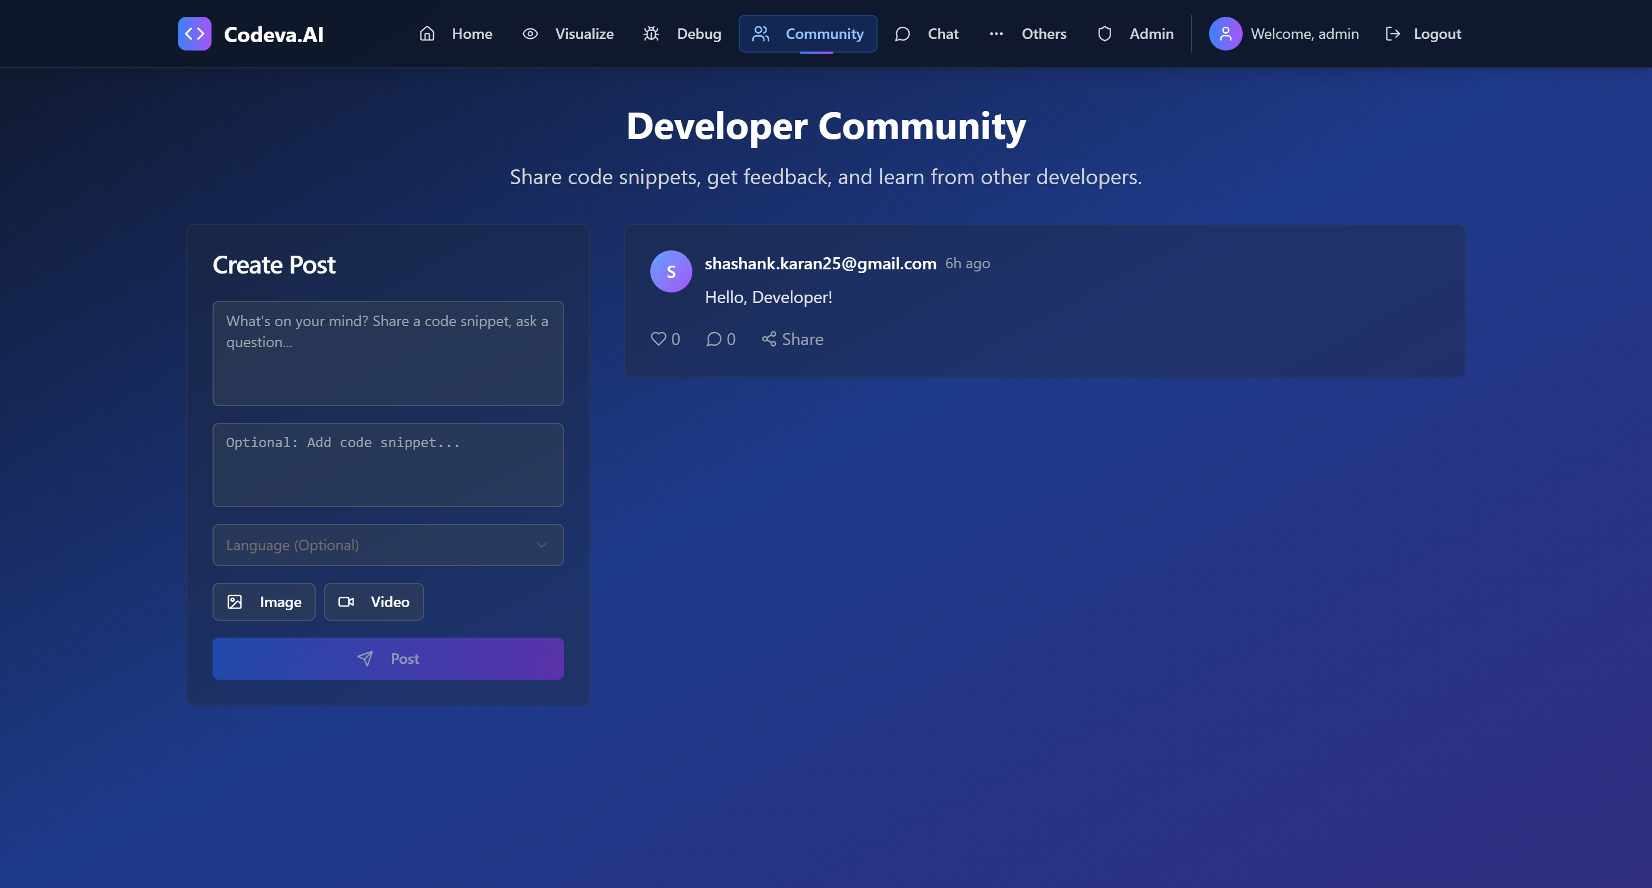Expand the Language (Optional) dropdown
The height and width of the screenshot is (888, 1652).
tap(387, 545)
